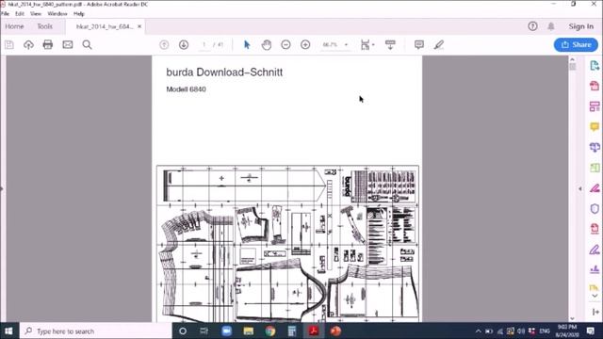Upload the file to the cloud

pos(28,44)
